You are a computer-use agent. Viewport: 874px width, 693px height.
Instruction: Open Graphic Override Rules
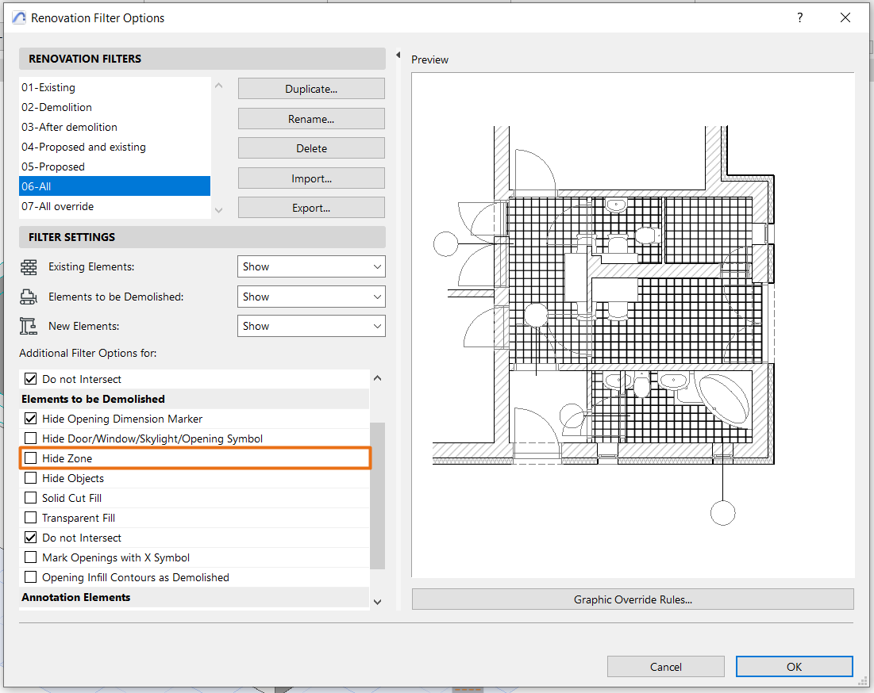pyautogui.click(x=632, y=599)
